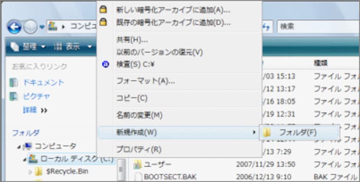Collapse the ローカル ディスク (C:) node
The height and width of the screenshot is (182, 360).
pyautogui.click(x=25, y=160)
